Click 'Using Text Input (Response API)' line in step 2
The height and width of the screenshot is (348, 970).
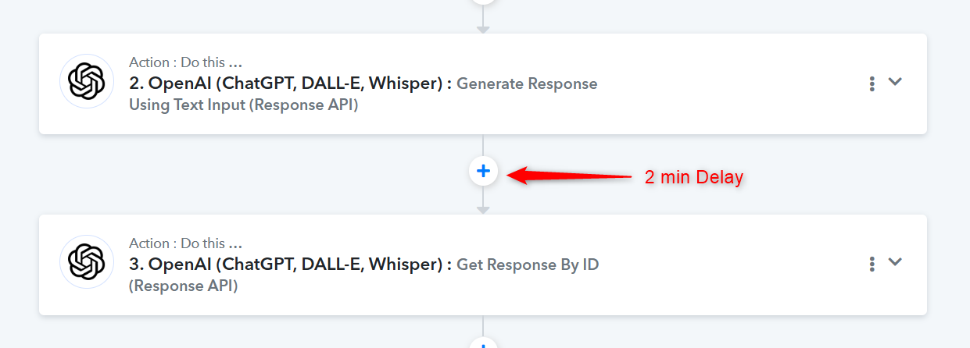[x=244, y=105]
